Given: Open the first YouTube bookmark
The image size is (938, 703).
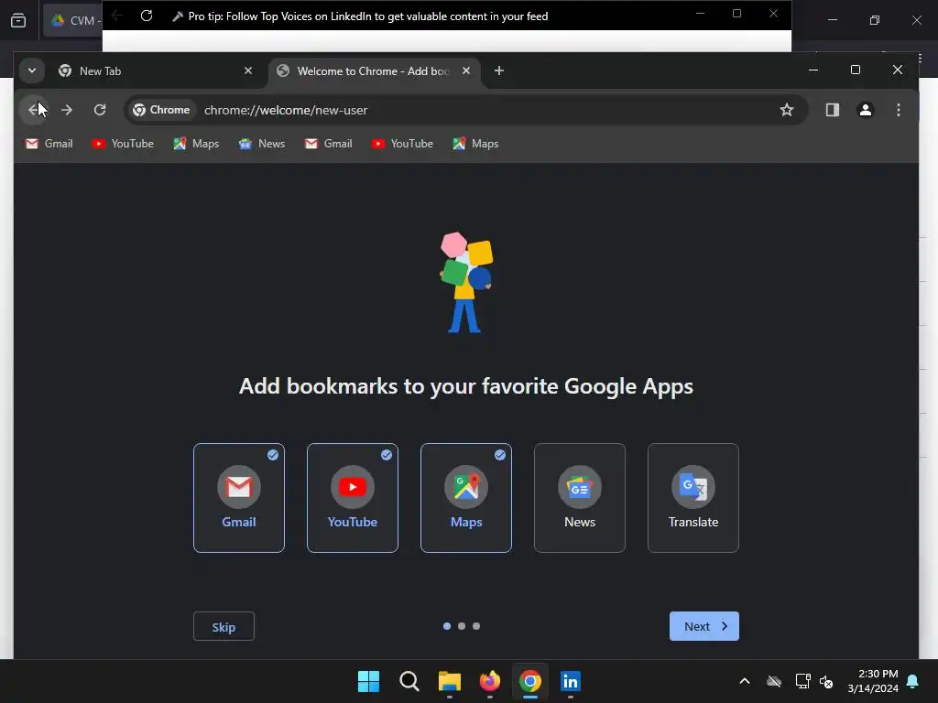Looking at the screenshot, I should pos(123,144).
